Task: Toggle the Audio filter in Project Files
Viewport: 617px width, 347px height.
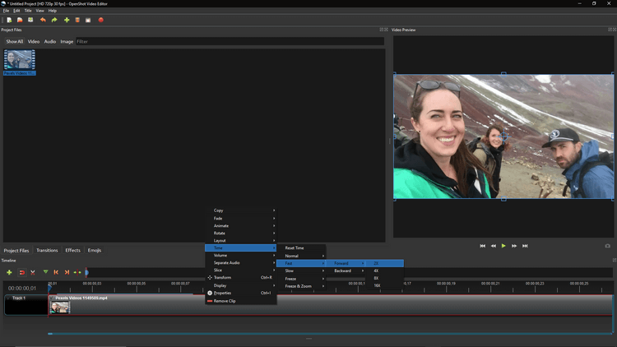Action: tap(50, 41)
